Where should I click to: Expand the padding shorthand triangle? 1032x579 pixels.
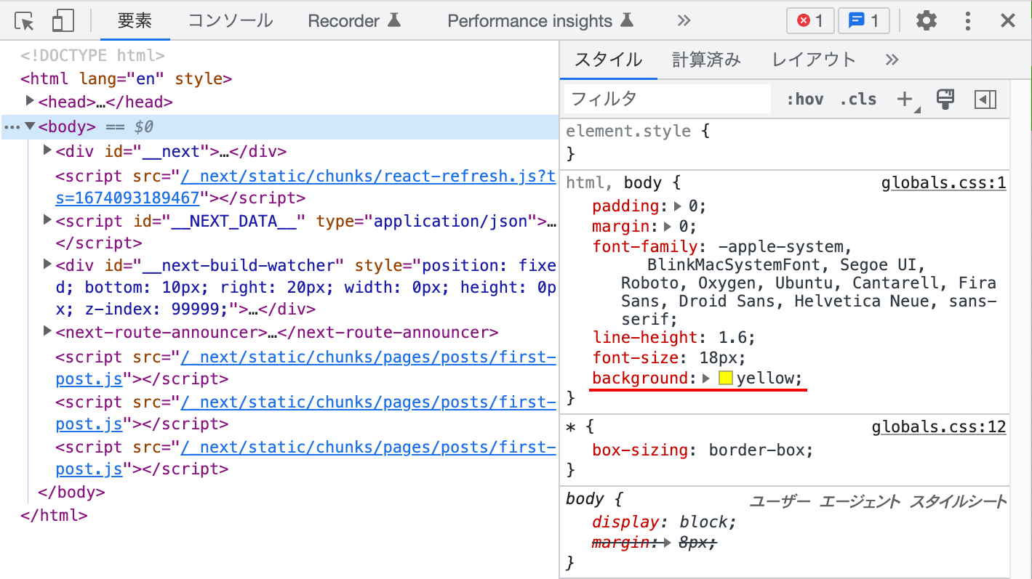[x=679, y=206]
